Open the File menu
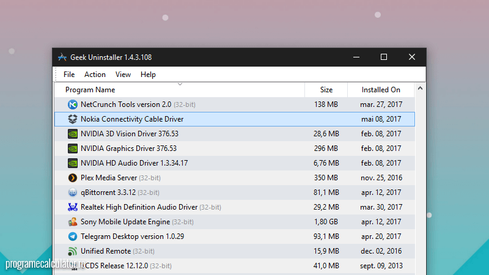 coord(69,75)
